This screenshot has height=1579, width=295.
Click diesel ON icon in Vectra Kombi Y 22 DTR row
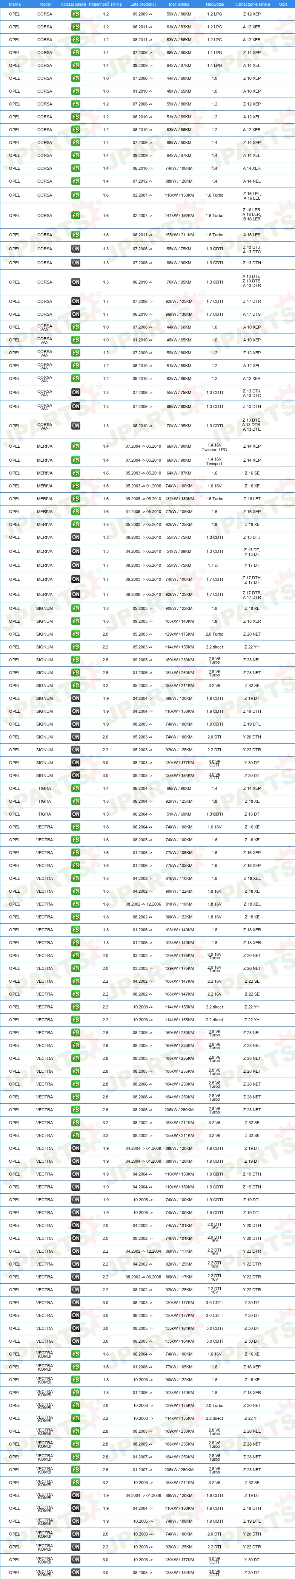(75, 1546)
